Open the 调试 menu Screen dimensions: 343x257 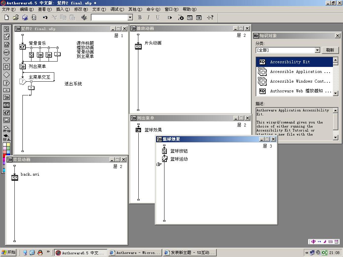point(117,9)
